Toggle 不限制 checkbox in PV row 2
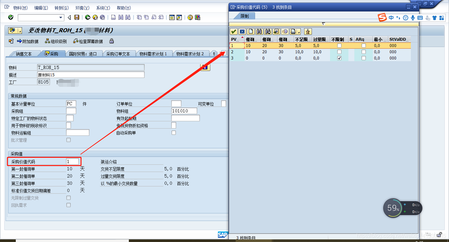Image resolution: width=449 pixels, height=242 pixels. tap(339, 52)
